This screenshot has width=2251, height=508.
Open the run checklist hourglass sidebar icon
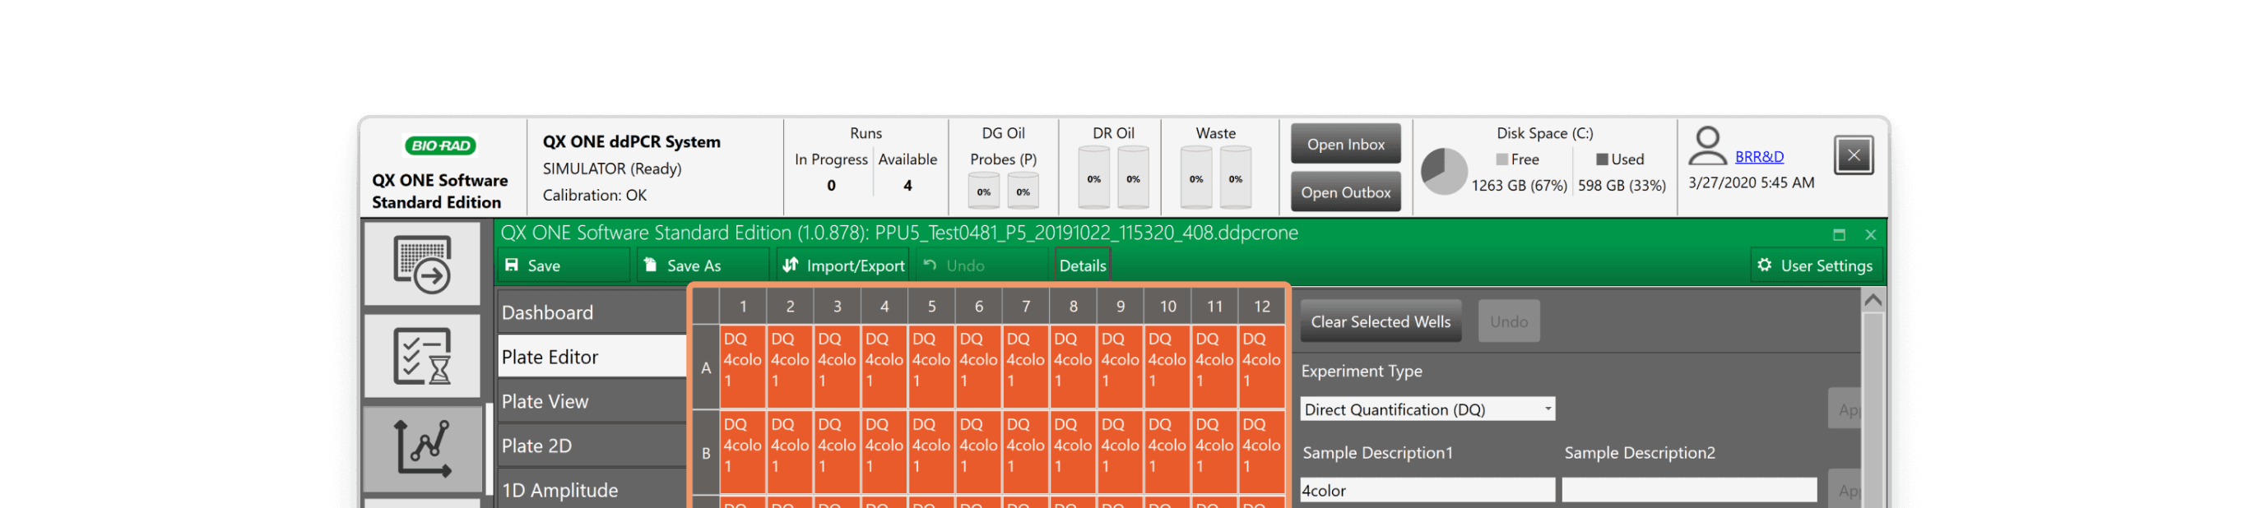422,356
